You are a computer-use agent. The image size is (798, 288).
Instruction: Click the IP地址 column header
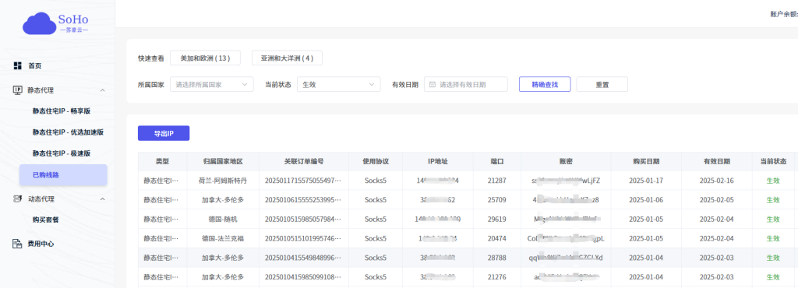(x=438, y=161)
